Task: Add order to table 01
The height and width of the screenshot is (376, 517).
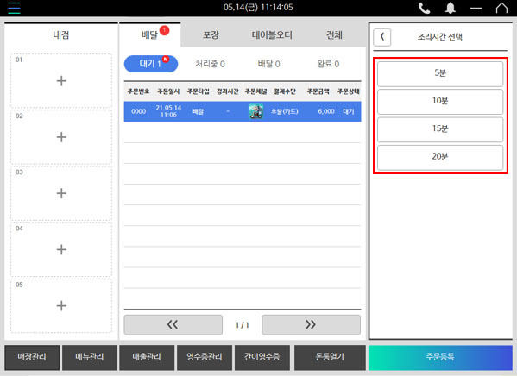Action: (61, 81)
